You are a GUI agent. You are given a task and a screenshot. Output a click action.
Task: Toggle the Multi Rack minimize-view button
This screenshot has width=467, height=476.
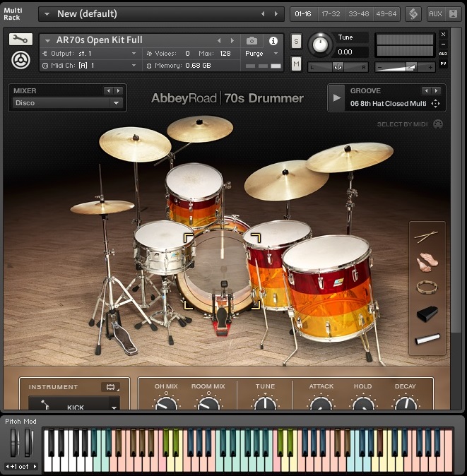pyautogui.click(x=453, y=13)
